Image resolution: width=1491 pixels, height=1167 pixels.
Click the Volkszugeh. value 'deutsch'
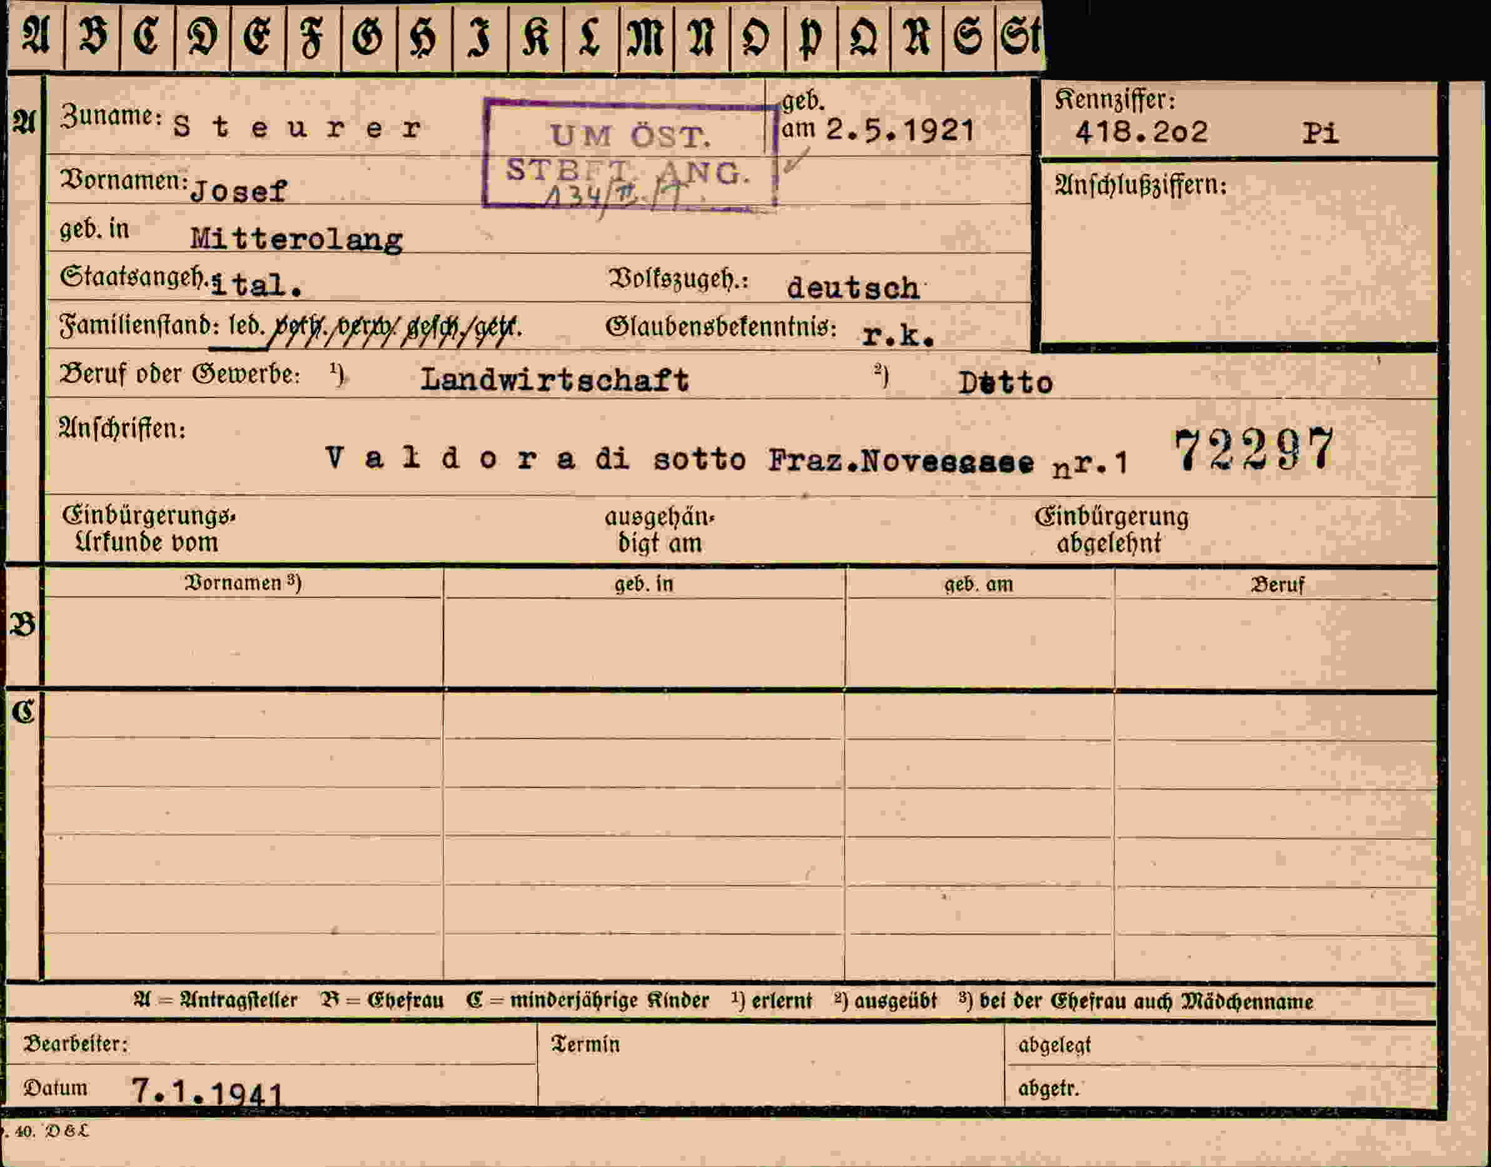point(853,288)
